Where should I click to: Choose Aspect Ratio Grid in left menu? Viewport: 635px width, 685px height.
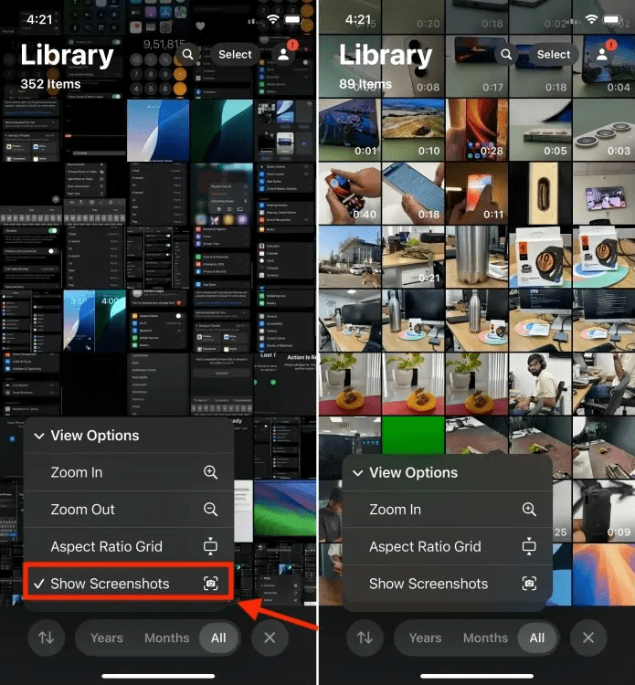(129, 546)
